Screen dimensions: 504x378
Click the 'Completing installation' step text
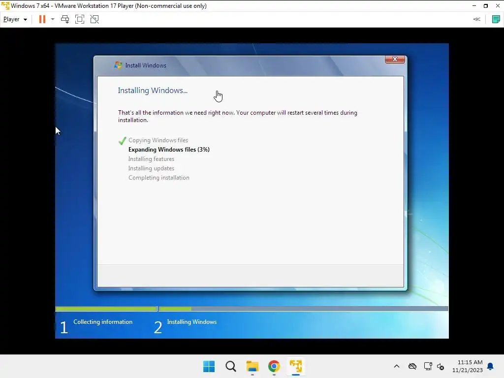[159, 177]
